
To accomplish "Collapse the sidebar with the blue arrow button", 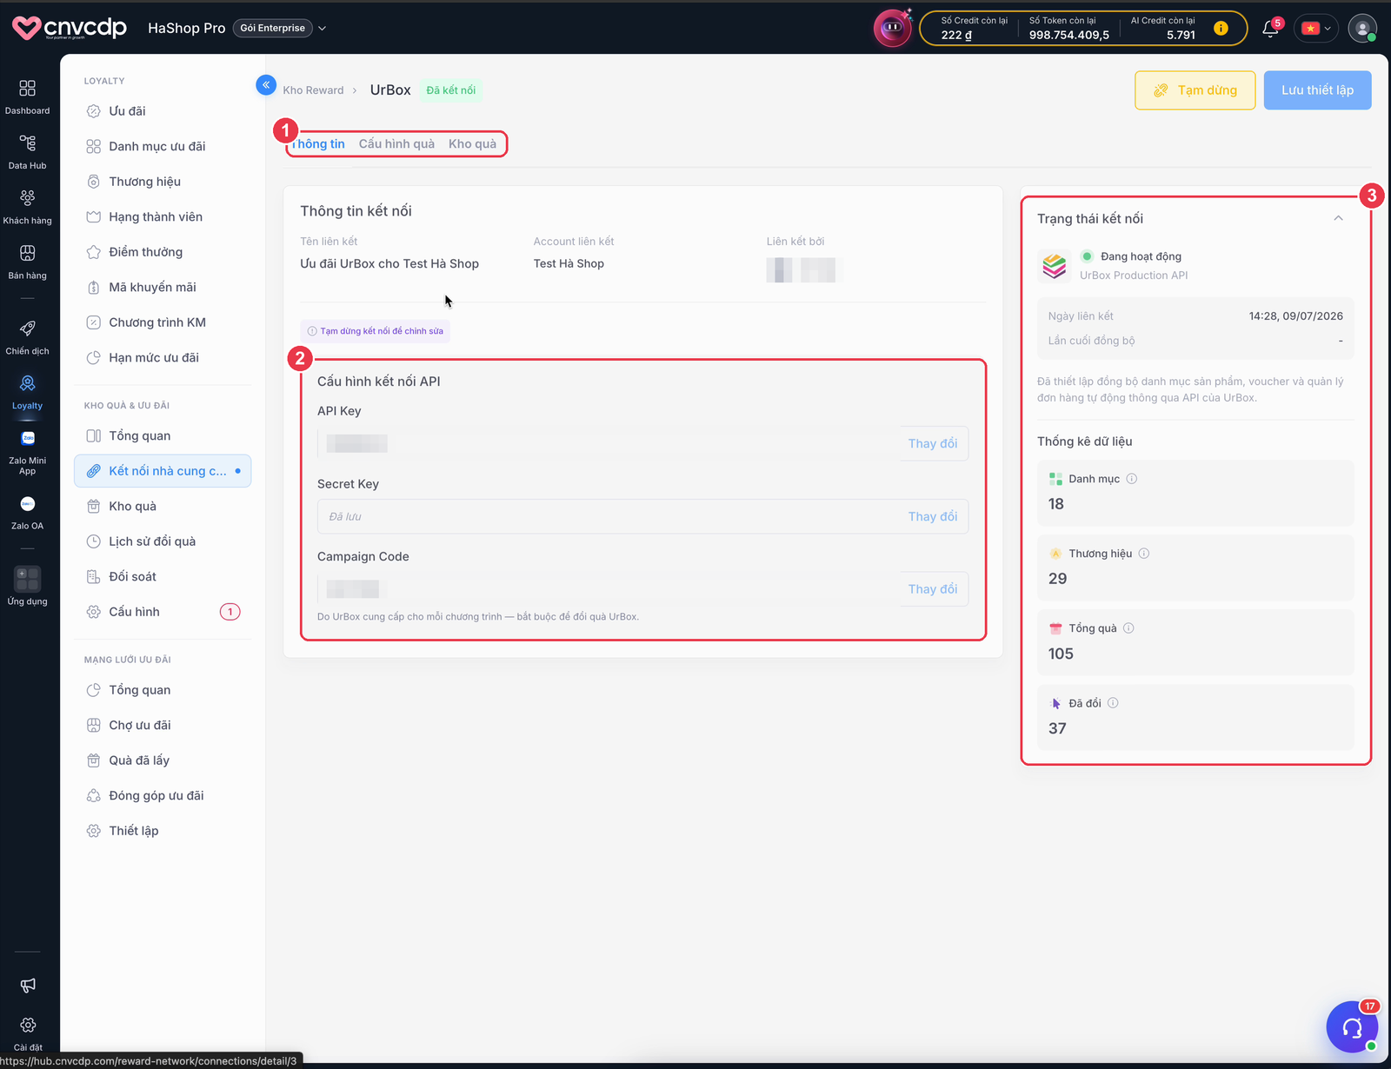I will coord(266,84).
